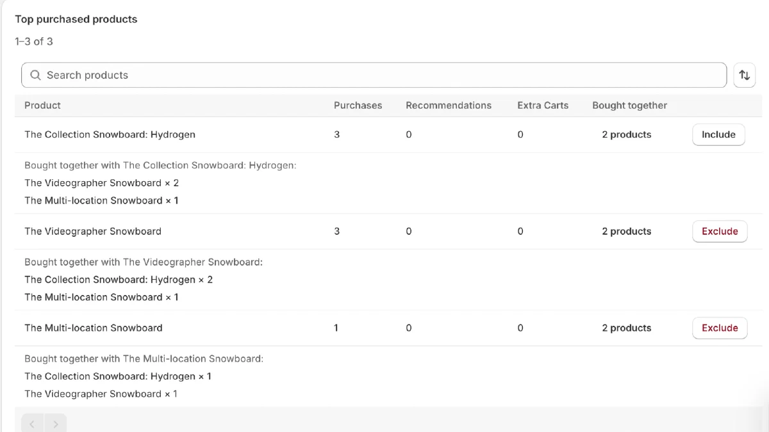Click Multi-location × 1 under Videographer
The image size is (769, 432).
coord(101,297)
